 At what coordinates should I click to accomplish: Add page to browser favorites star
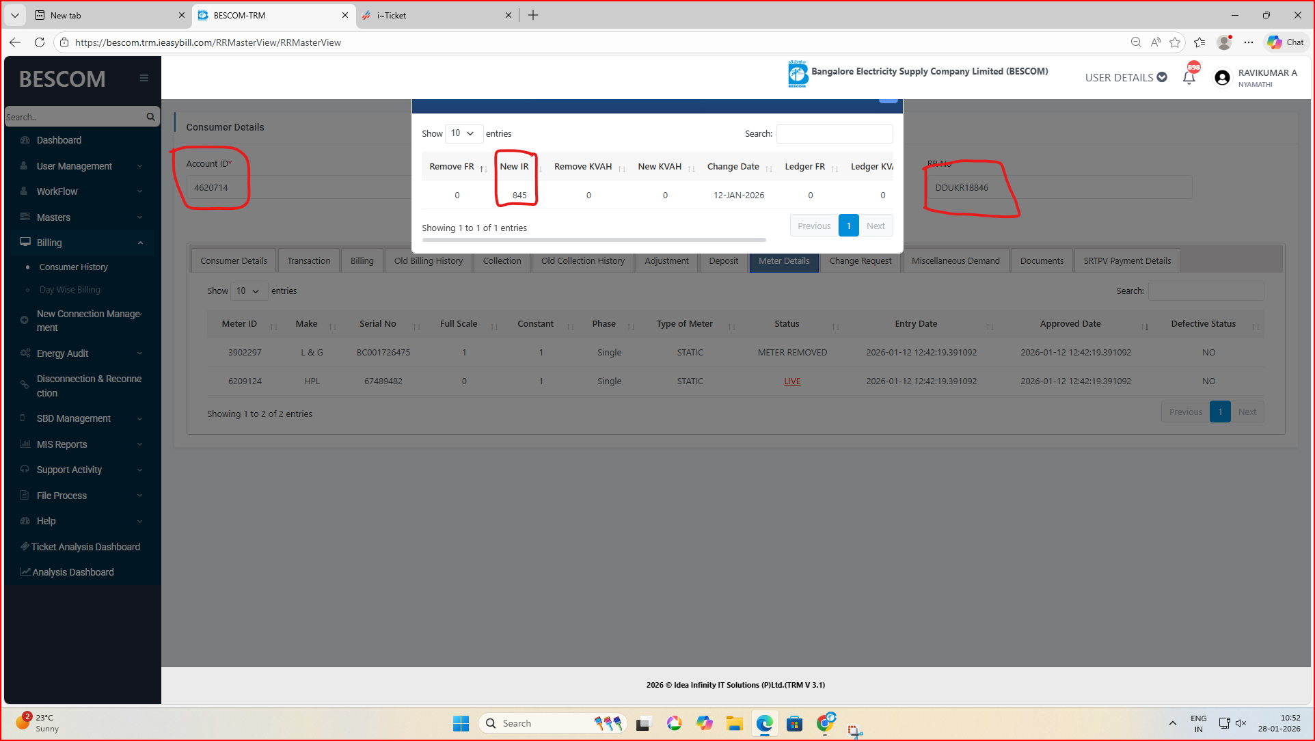click(1175, 42)
